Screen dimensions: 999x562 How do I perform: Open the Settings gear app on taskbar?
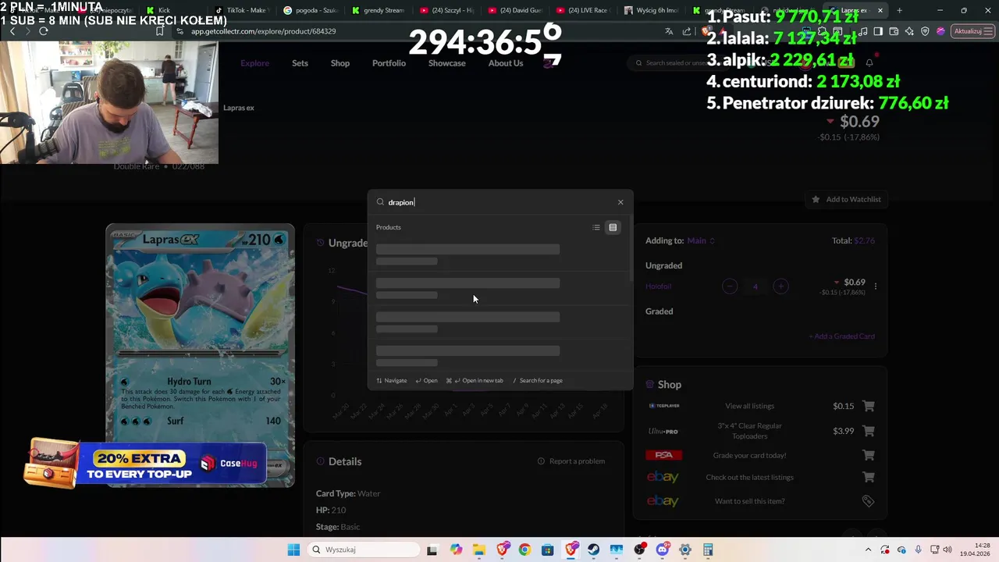pyautogui.click(x=685, y=550)
